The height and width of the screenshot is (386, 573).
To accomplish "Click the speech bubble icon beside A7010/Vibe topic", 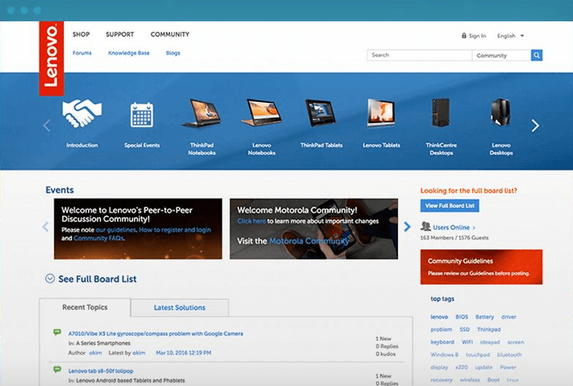I will pyautogui.click(x=57, y=332).
